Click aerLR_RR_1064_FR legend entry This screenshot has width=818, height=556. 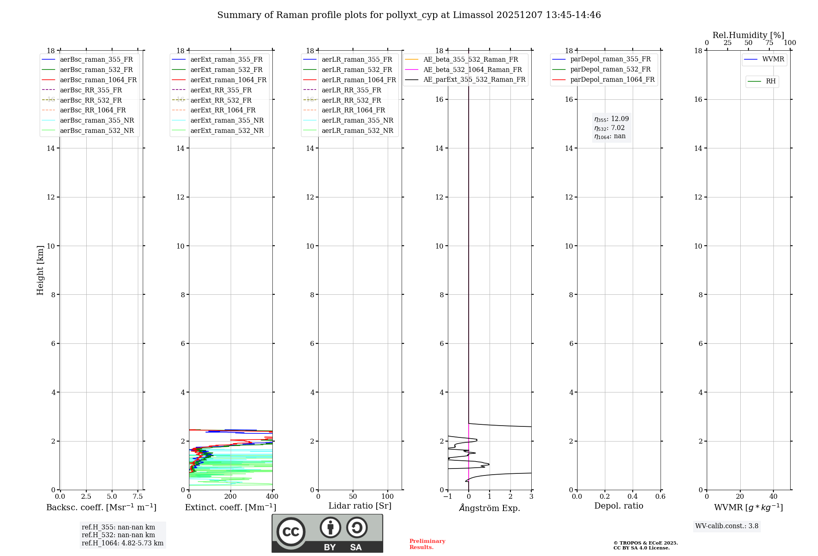click(353, 110)
